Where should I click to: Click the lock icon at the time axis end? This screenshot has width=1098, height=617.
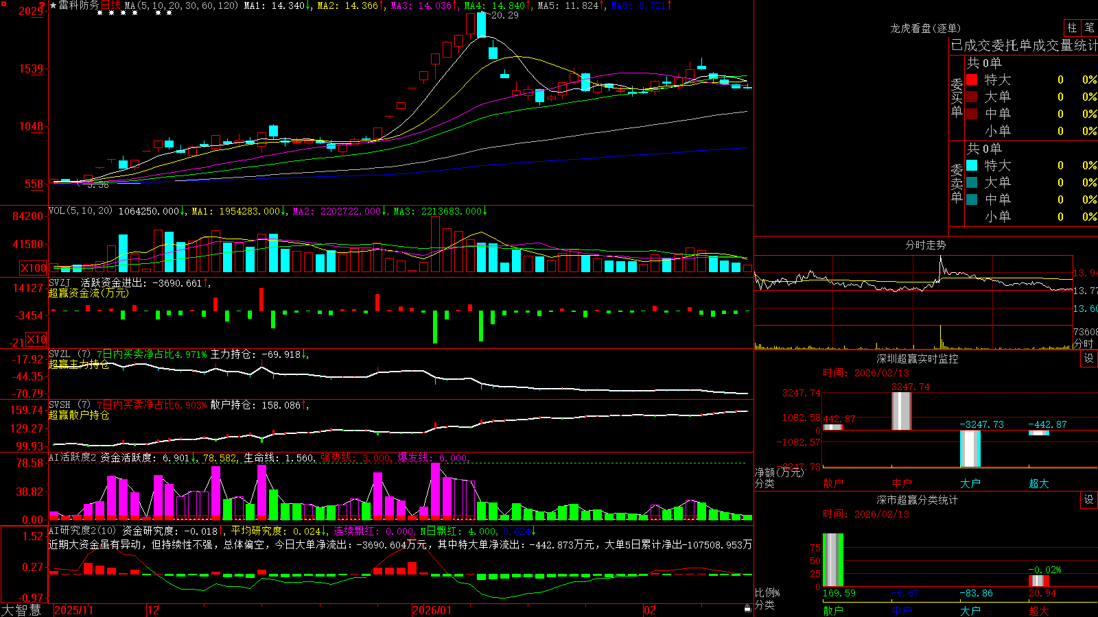[748, 609]
